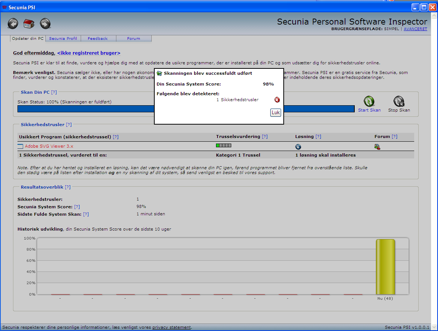The height and width of the screenshot is (331, 438).
Task: Open the privacy statement link
Action: (x=171, y=327)
